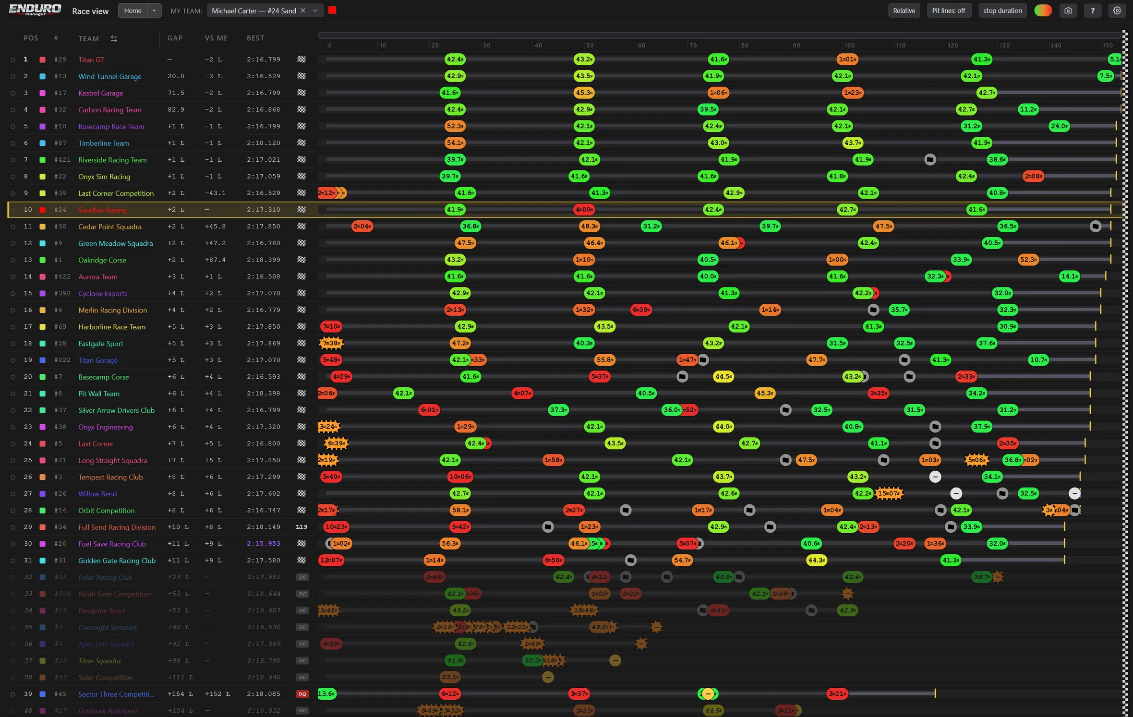Click the checkered flag icon for Sandbar Racing
This screenshot has height=717, width=1133.
pos(301,210)
